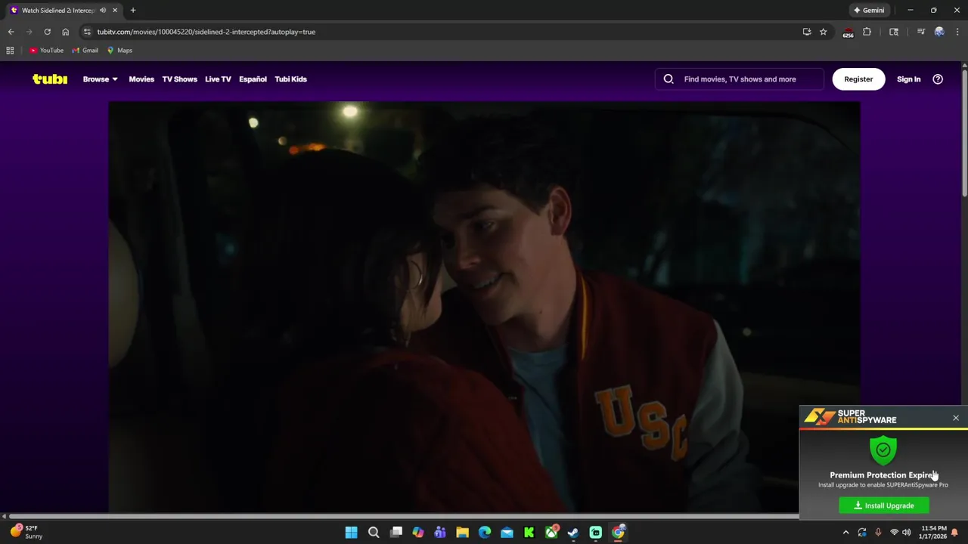Open the Gmail bookmark

point(85,51)
